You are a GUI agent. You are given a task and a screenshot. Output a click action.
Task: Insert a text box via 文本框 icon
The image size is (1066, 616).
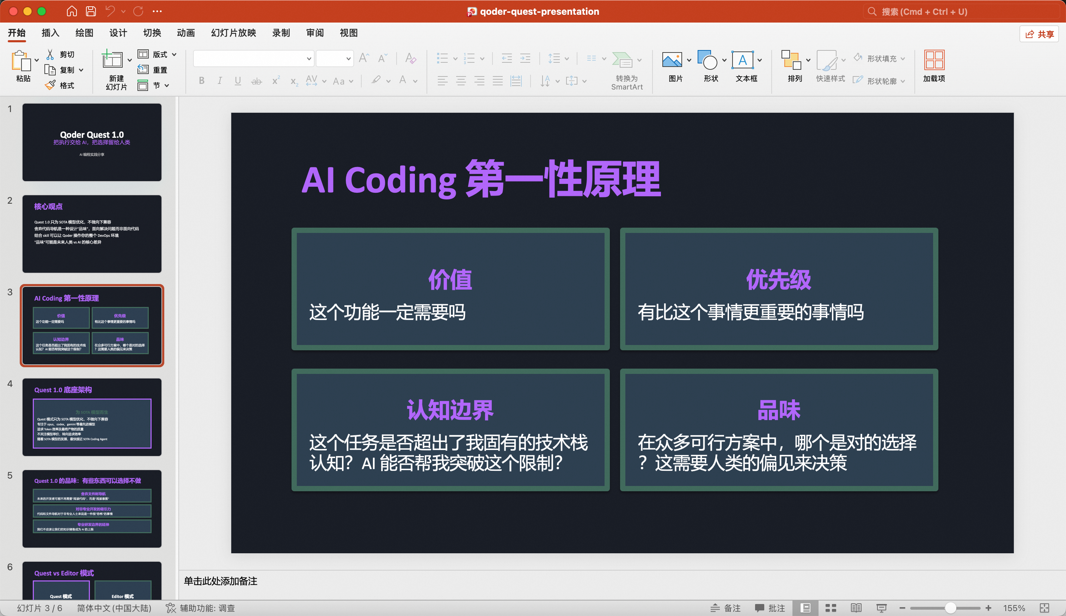click(x=742, y=61)
